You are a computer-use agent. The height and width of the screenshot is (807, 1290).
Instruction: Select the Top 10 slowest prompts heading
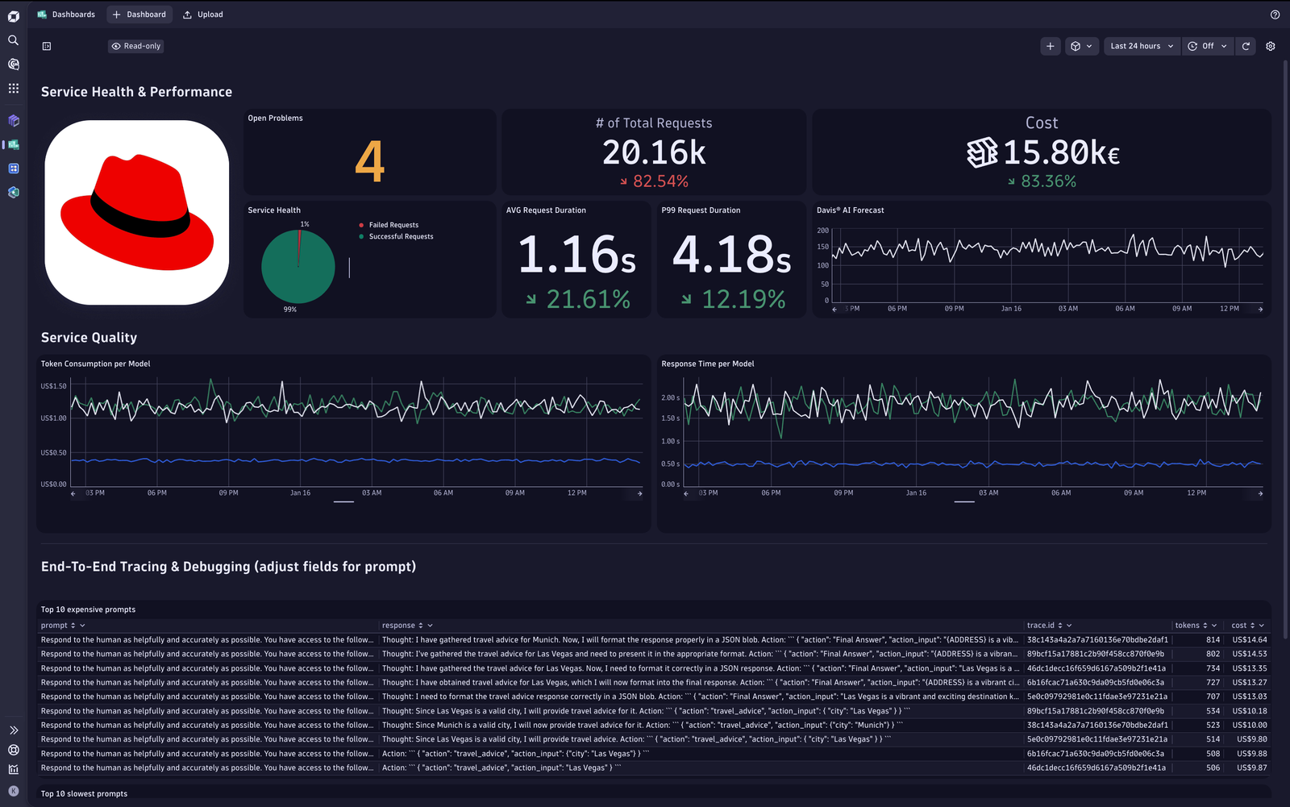coord(84,794)
